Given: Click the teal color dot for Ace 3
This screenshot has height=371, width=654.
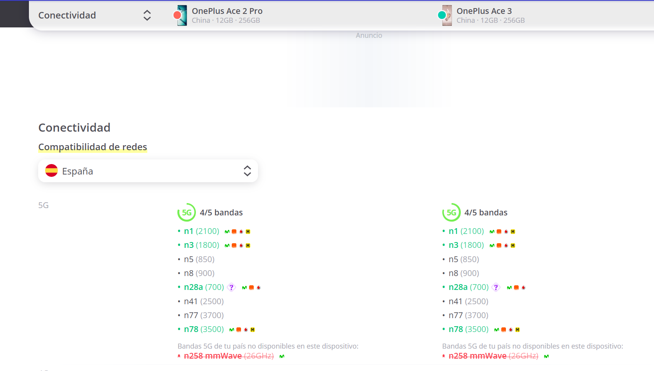Looking at the screenshot, I should [x=442, y=15].
